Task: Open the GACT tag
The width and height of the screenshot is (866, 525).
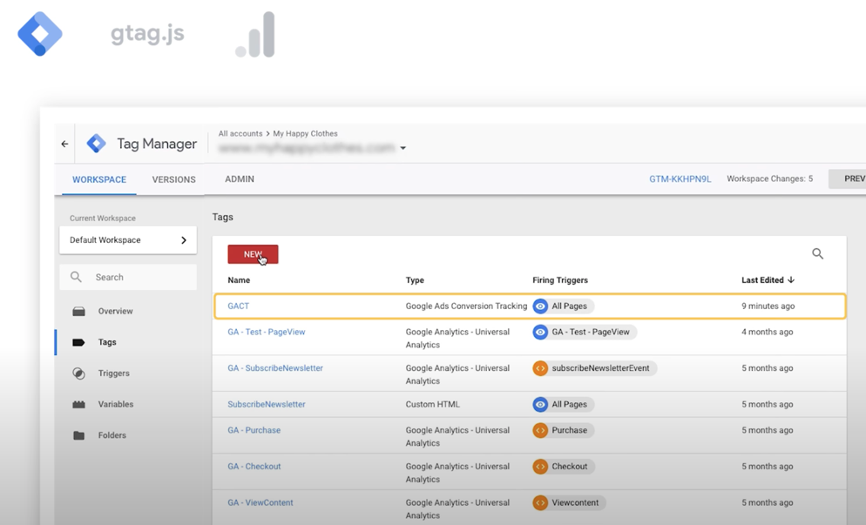Action: 239,306
